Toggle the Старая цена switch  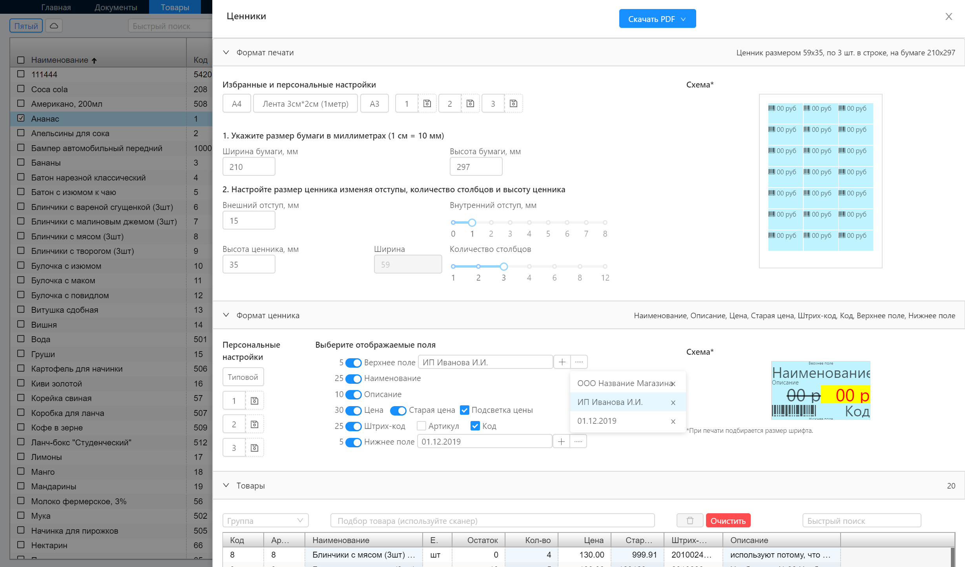[398, 410]
